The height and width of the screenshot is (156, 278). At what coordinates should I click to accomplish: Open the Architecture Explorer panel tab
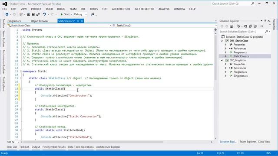tap(108, 147)
